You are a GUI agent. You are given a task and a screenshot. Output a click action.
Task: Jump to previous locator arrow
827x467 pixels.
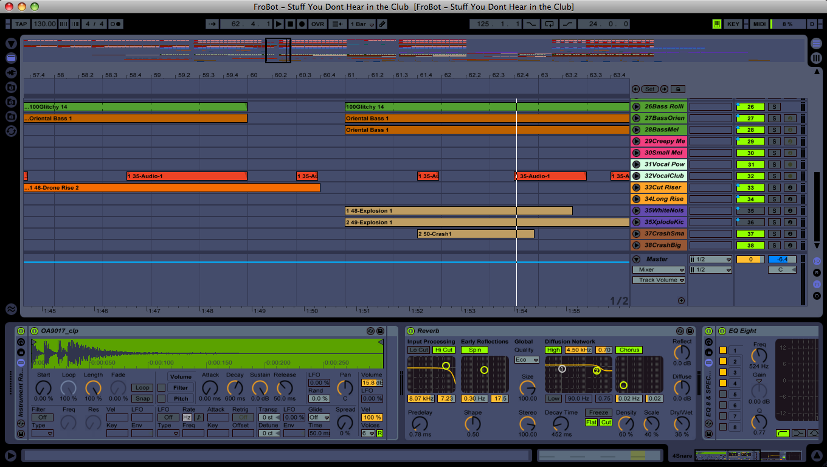pyautogui.click(x=635, y=89)
